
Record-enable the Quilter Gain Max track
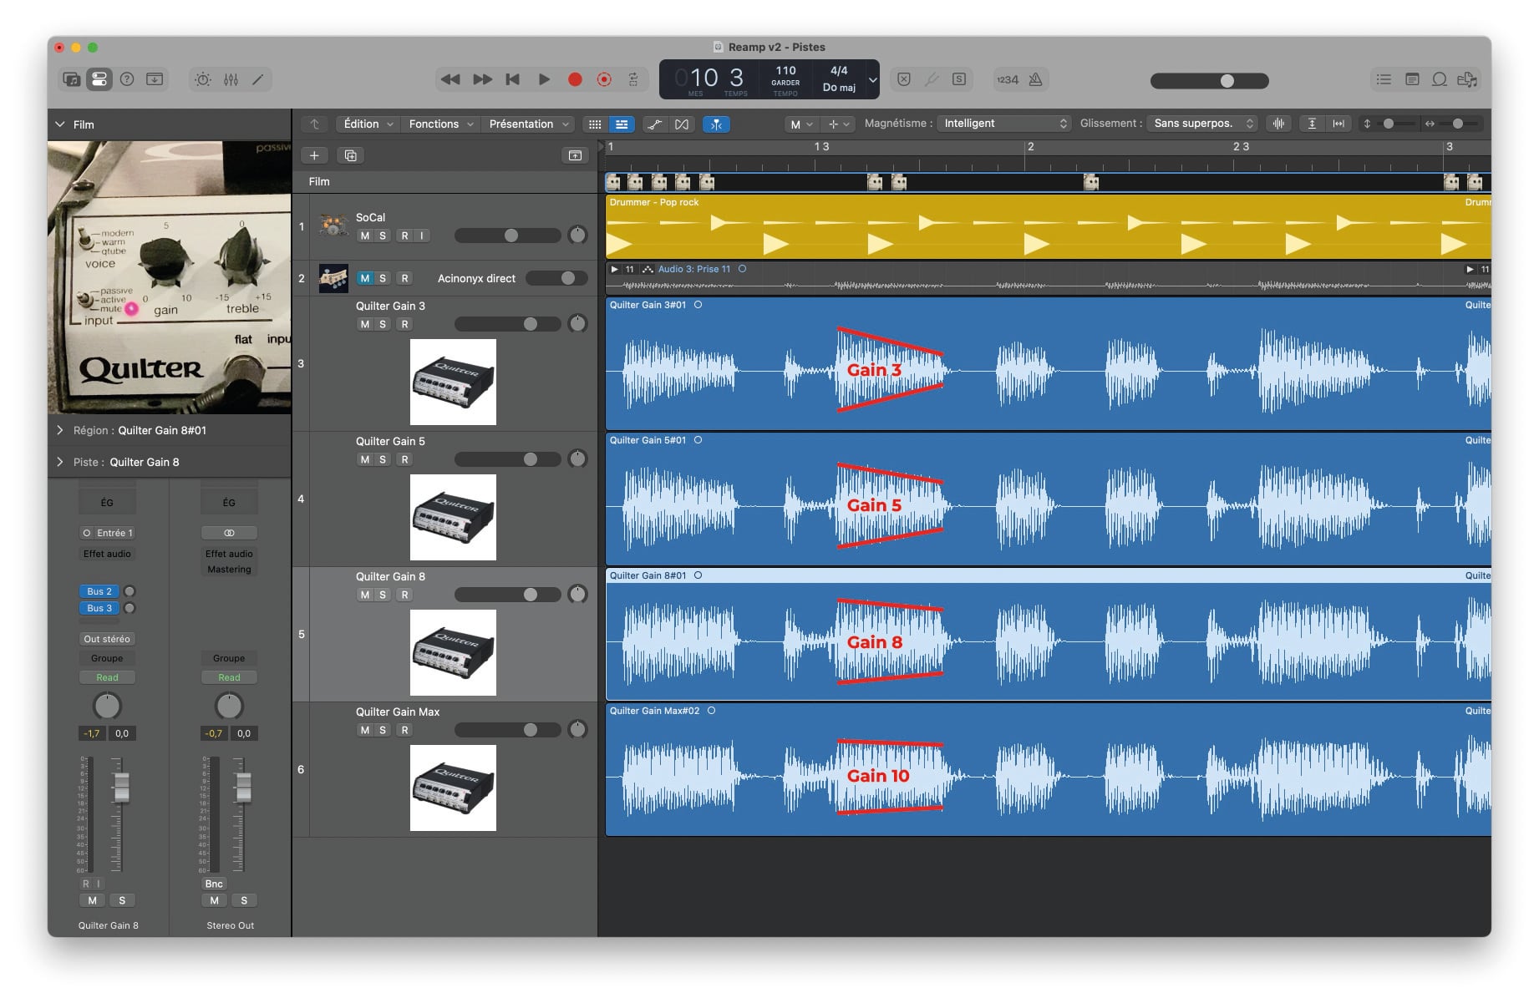tap(404, 730)
